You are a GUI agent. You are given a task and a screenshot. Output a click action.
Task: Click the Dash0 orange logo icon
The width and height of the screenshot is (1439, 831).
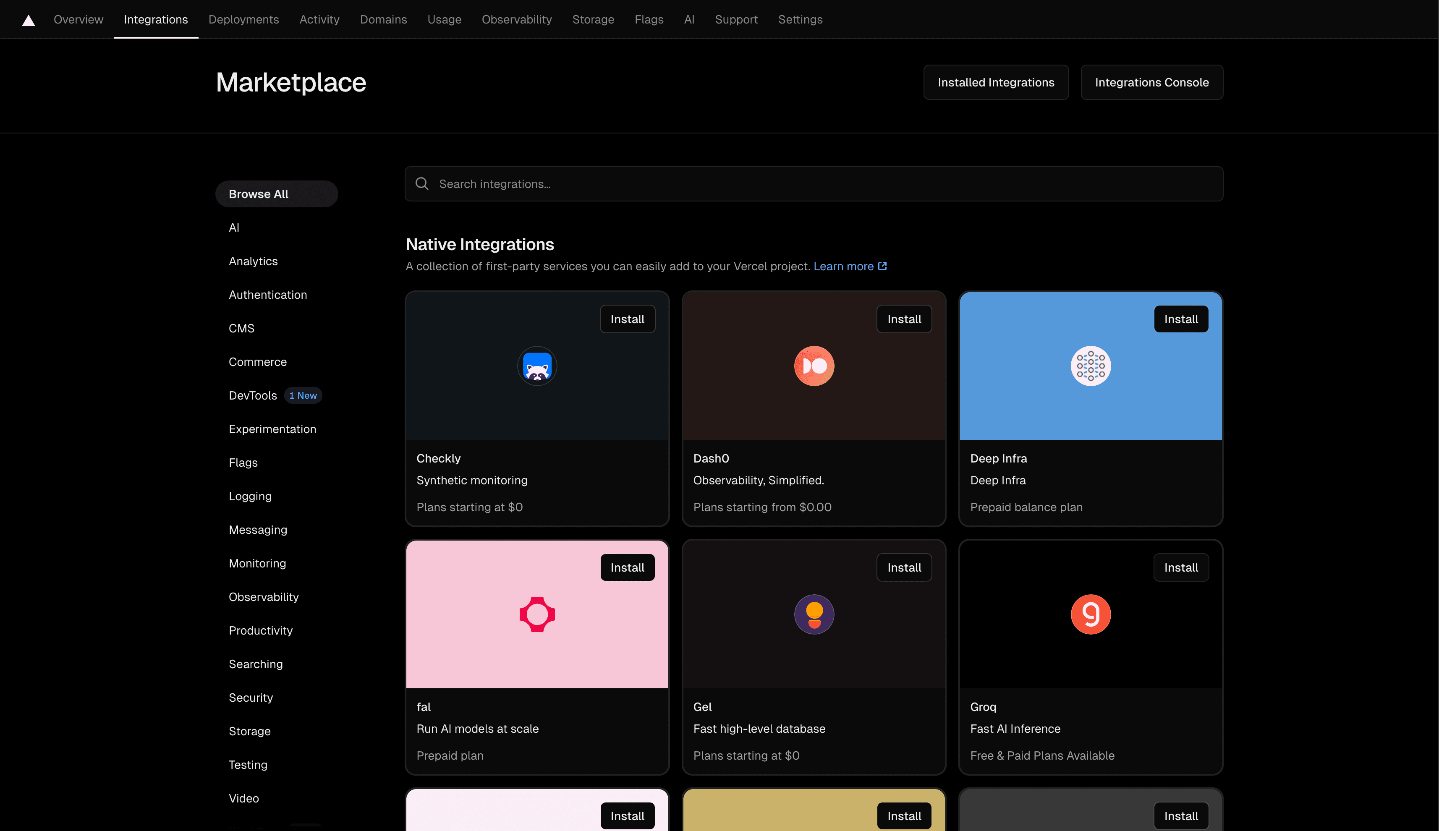pyautogui.click(x=814, y=366)
